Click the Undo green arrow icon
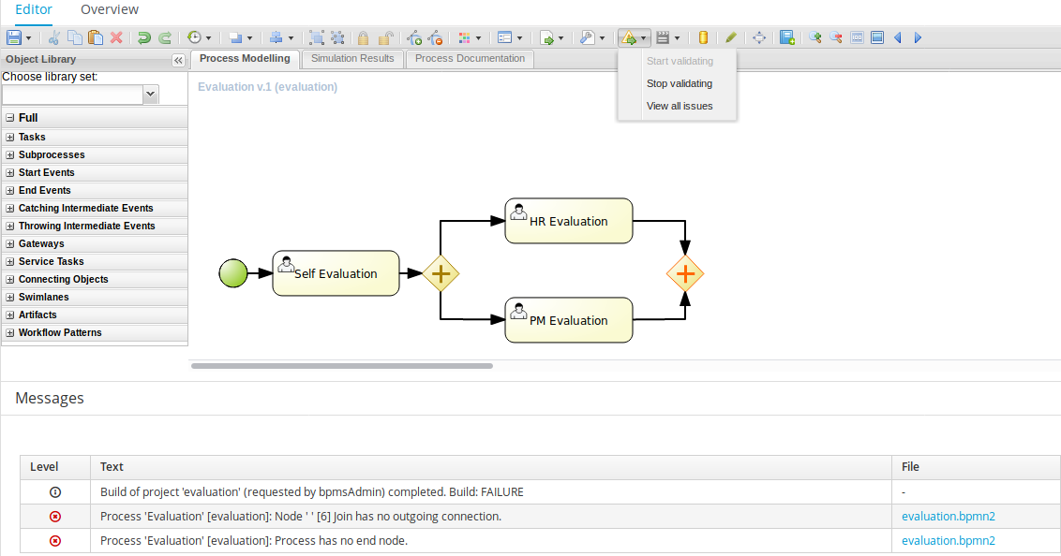This screenshot has width=1061, height=556. point(143,37)
